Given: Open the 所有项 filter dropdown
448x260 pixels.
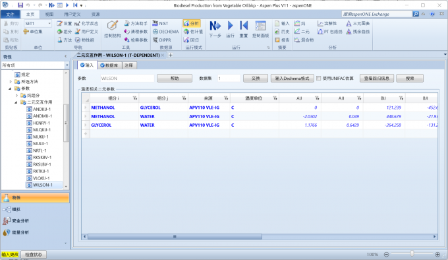Looking at the screenshot, I should point(67,65).
